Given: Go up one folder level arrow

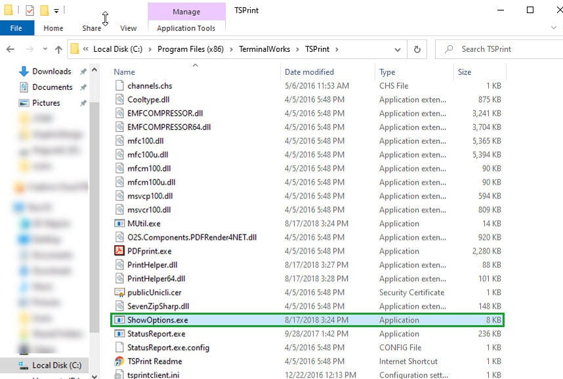Looking at the screenshot, I should pos(58,49).
